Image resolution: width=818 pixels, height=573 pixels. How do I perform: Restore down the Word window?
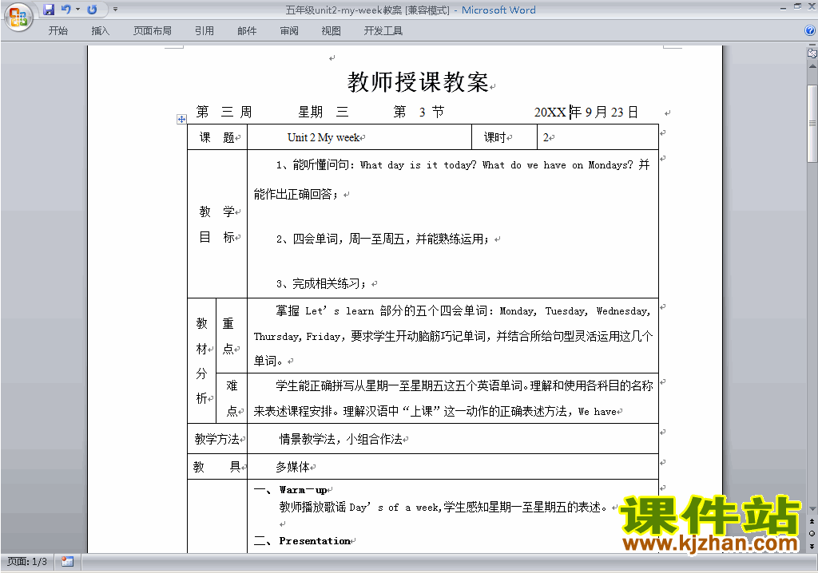(x=798, y=7)
